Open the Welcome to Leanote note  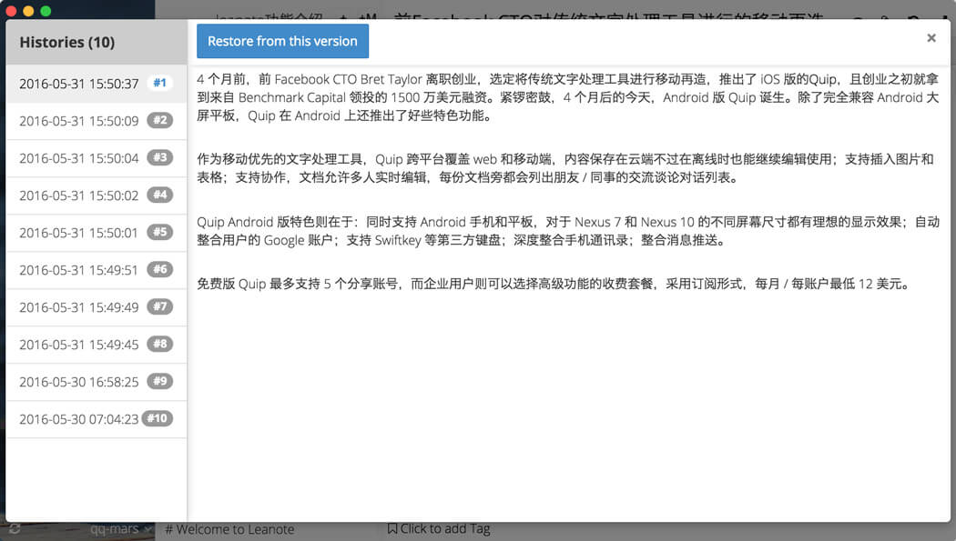(229, 529)
